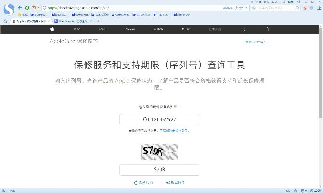Viewport: 323px width, 193px height.
Task: Click the page vertical scrollbar thumb
Action: [x=321, y=73]
